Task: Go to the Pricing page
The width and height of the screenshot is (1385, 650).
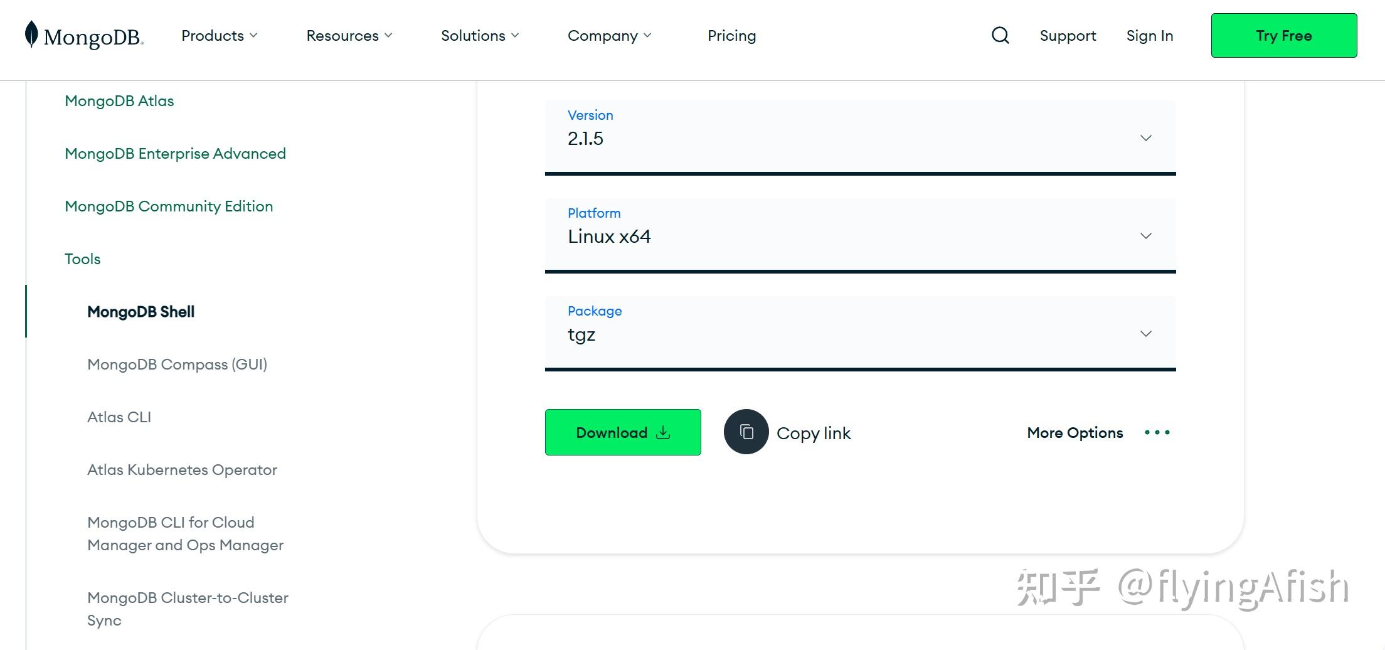Action: [x=731, y=36]
